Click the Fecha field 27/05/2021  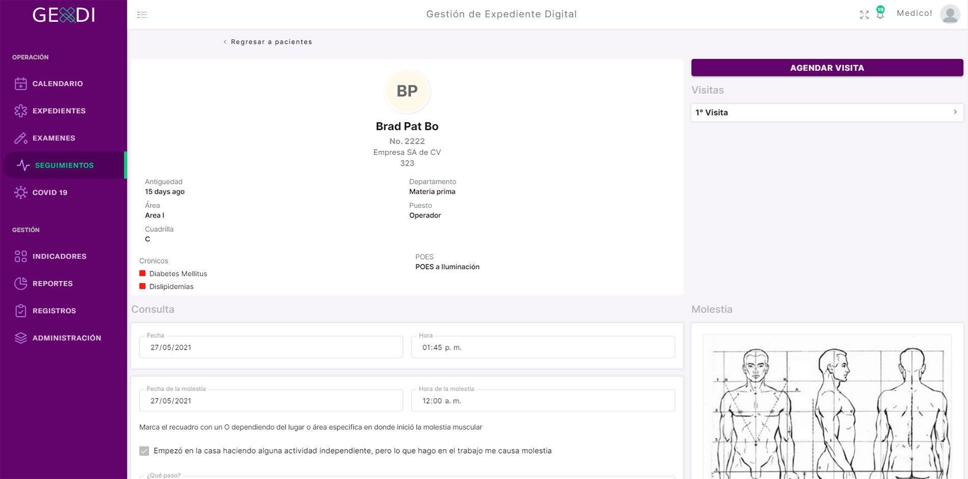point(271,347)
